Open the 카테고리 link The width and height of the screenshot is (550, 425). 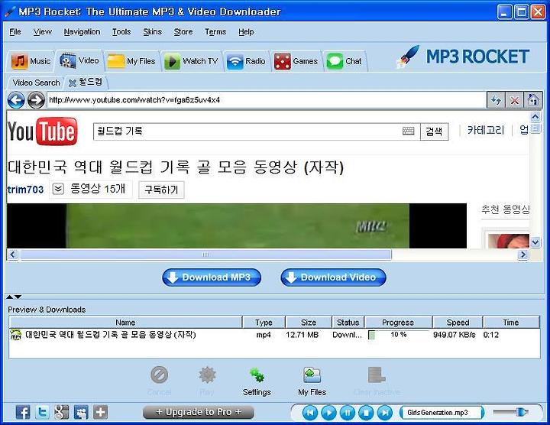click(486, 130)
